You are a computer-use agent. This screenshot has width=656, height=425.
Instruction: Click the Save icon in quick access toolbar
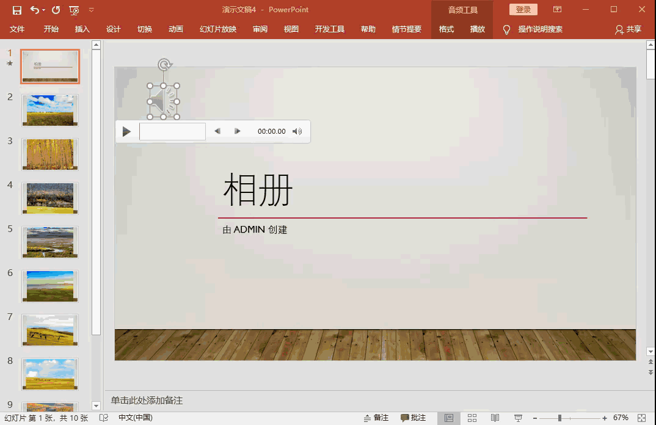pos(17,10)
